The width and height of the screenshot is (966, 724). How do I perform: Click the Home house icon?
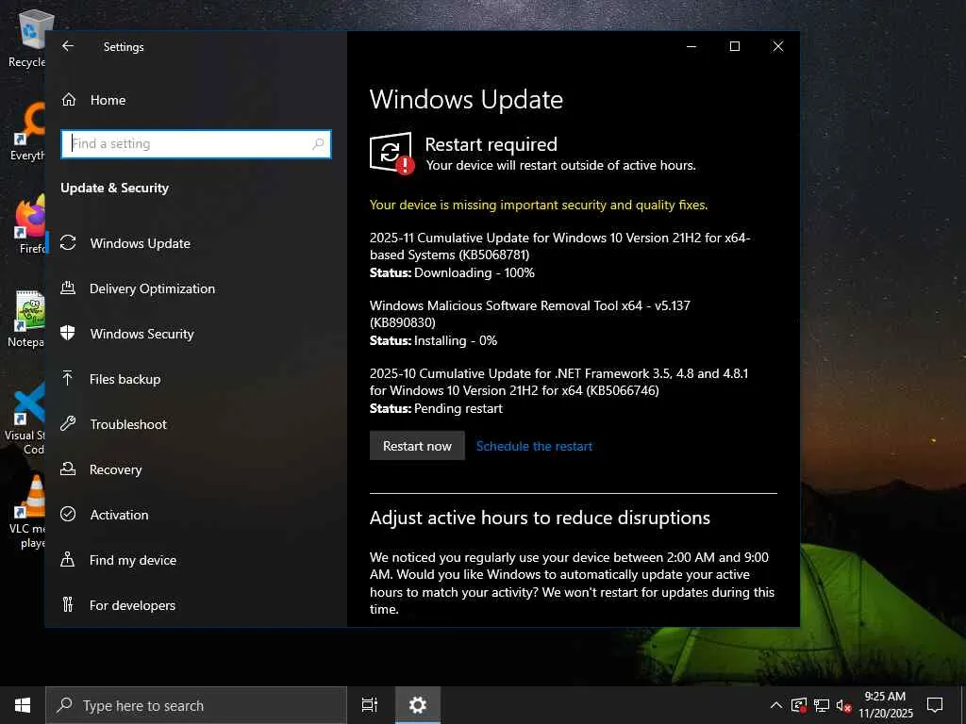pos(68,100)
